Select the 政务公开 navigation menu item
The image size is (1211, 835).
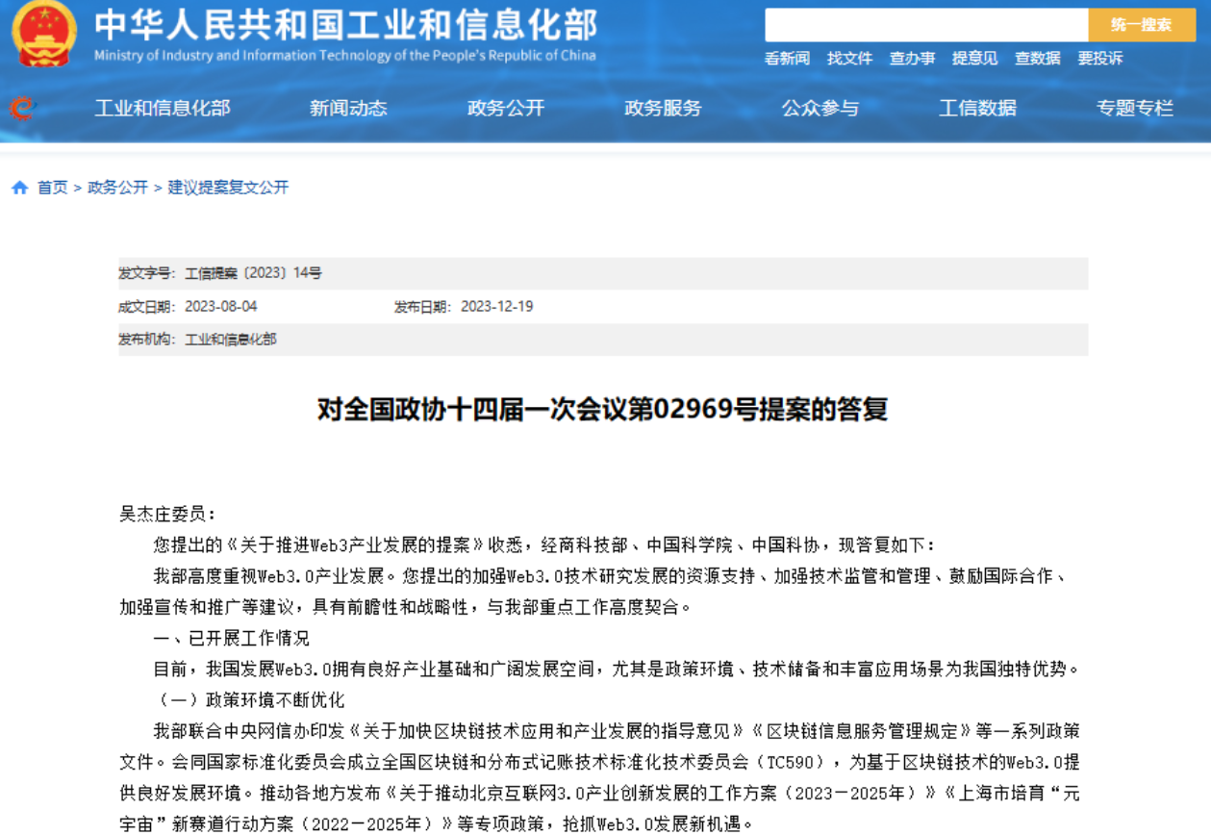506,108
